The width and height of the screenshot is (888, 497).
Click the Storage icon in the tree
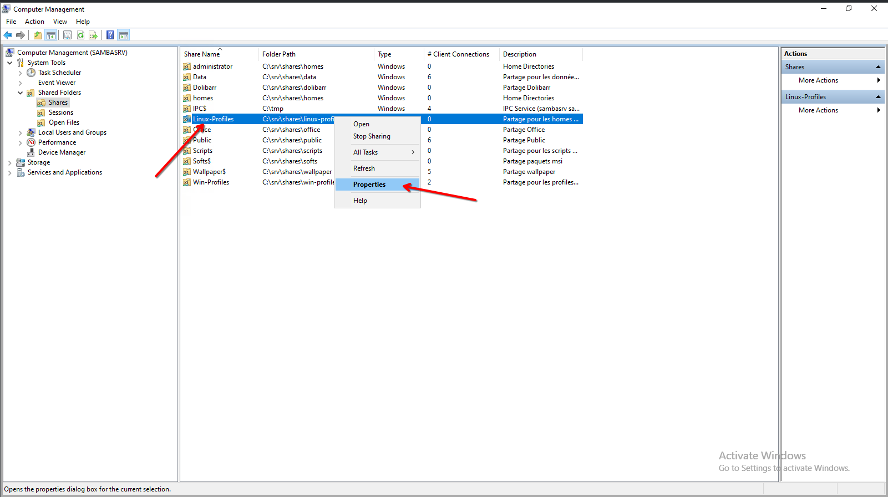tap(21, 162)
